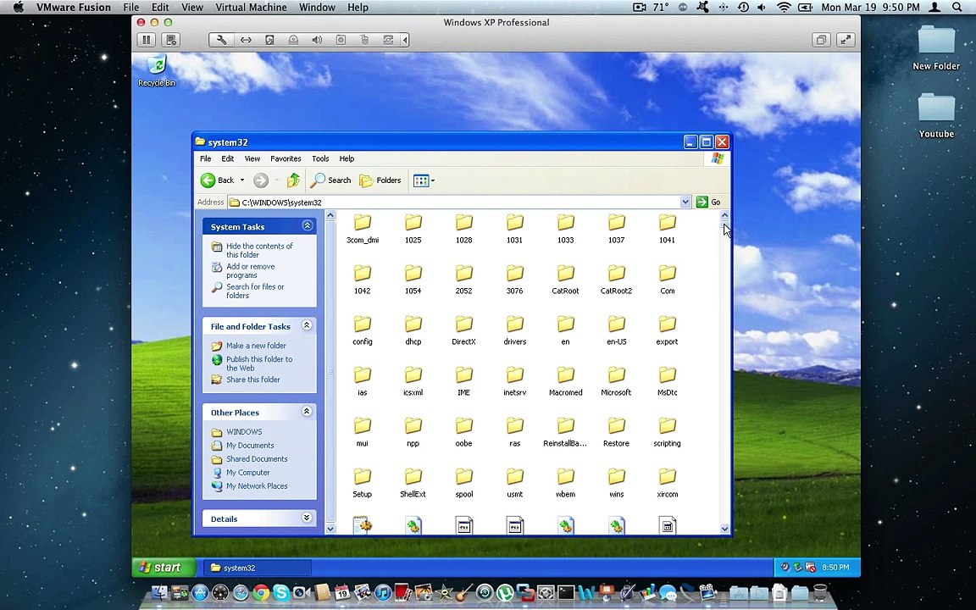This screenshot has width=976, height=610.
Task: Collapse VMware device toolbar arrow
Action: [405, 40]
